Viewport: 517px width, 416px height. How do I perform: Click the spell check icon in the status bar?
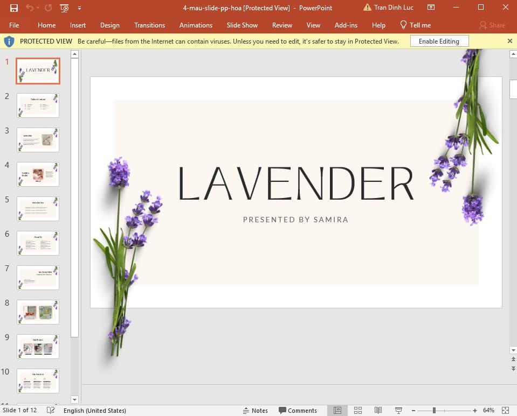(50, 410)
